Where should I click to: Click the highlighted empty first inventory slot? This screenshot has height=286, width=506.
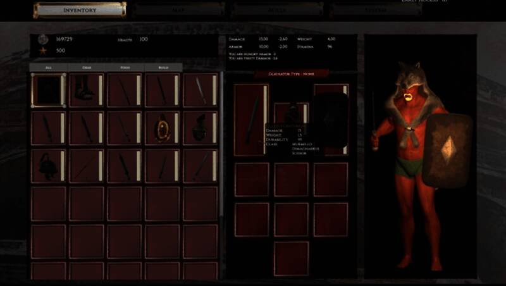pos(48,90)
